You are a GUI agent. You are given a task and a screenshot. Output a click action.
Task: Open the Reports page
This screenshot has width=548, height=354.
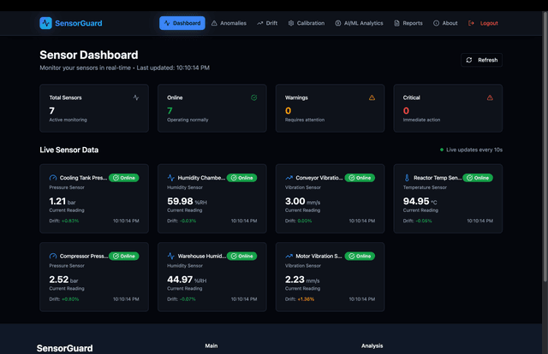pos(408,23)
